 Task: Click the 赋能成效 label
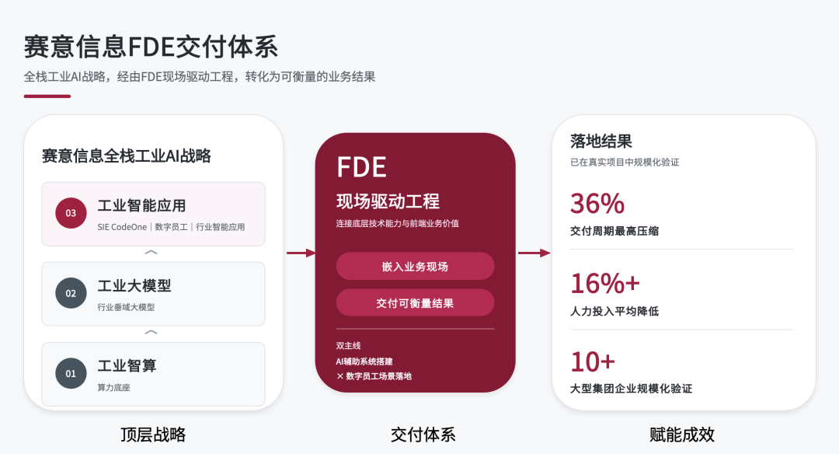tap(682, 435)
